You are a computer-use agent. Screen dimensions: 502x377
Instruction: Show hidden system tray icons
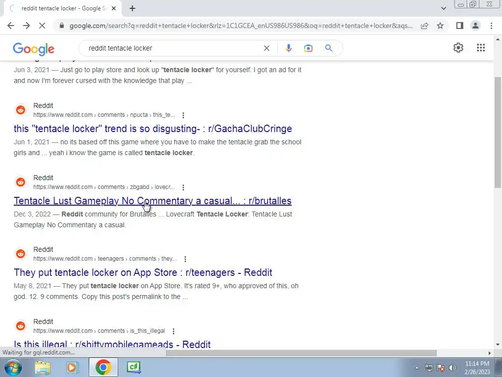click(417, 368)
